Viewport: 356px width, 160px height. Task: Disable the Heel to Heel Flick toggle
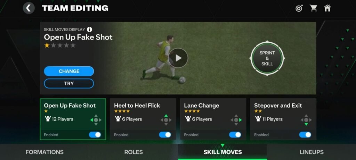pyautogui.click(x=165, y=135)
